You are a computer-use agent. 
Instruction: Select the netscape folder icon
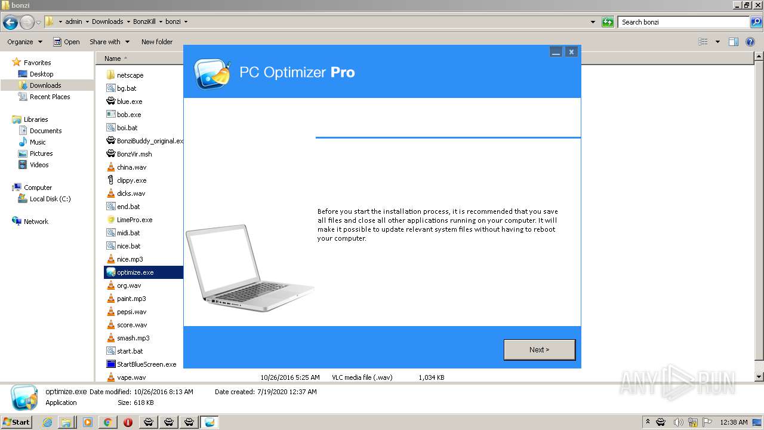click(110, 75)
